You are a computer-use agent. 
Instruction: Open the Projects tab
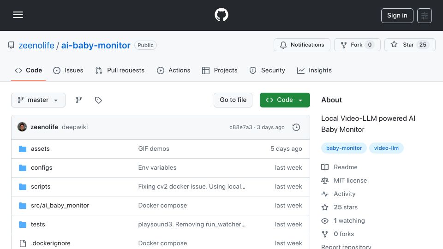[220, 70]
